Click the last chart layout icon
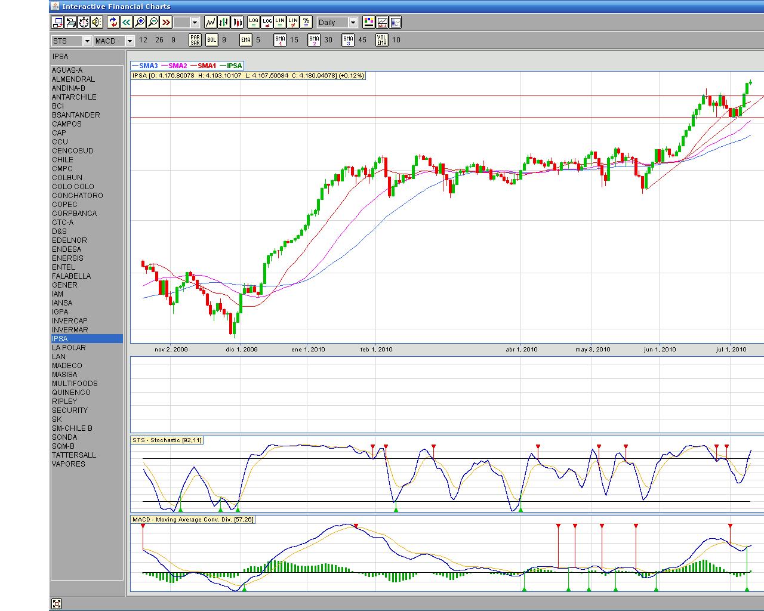 395,22
